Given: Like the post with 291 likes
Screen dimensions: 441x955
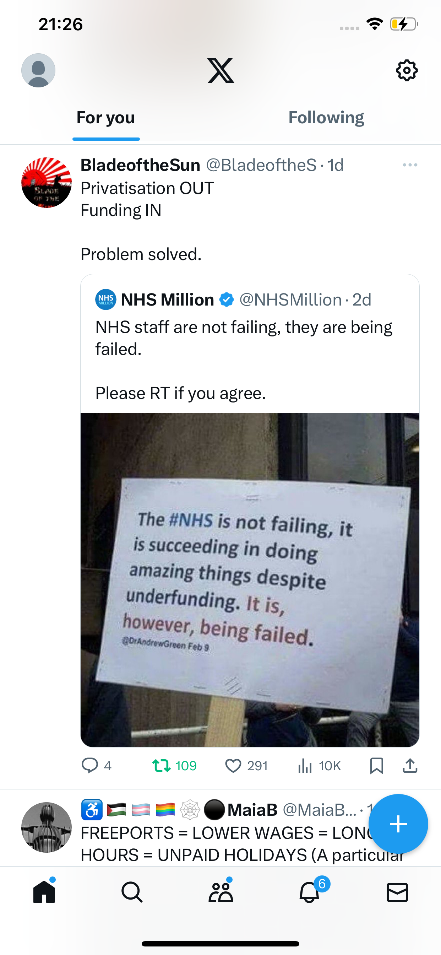Looking at the screenshot, I should click(x=246, y=766).
